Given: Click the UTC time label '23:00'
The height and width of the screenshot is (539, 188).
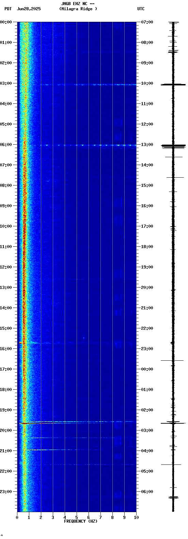Looking at the screenshot, I should pyautogui.click(x=147, y=349).
